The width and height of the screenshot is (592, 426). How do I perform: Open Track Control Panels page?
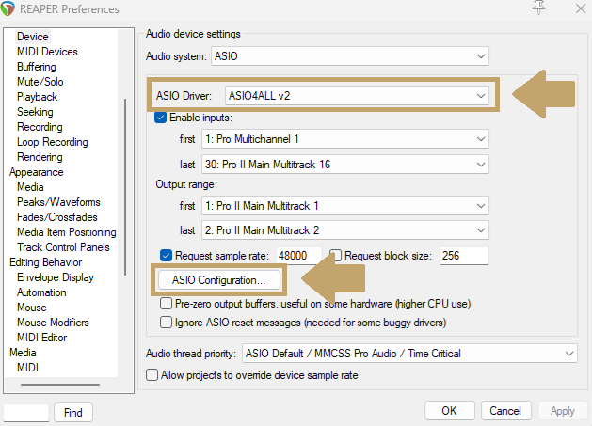(63, 247)
